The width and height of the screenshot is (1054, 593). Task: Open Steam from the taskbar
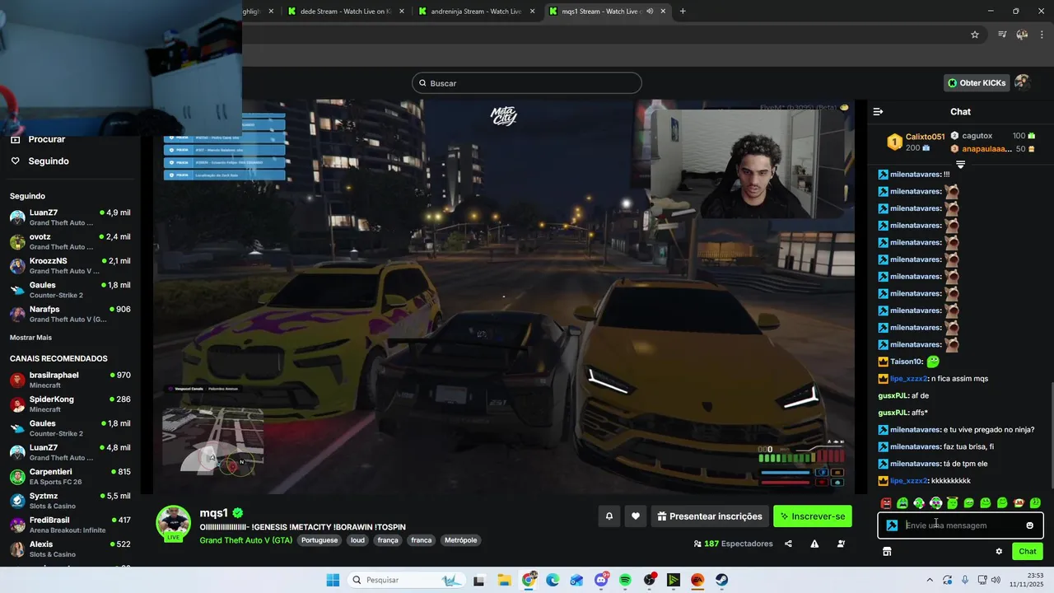[721, 581]
